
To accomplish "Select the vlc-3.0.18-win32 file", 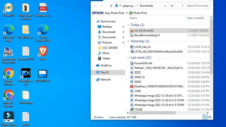I will pos(169,31).
